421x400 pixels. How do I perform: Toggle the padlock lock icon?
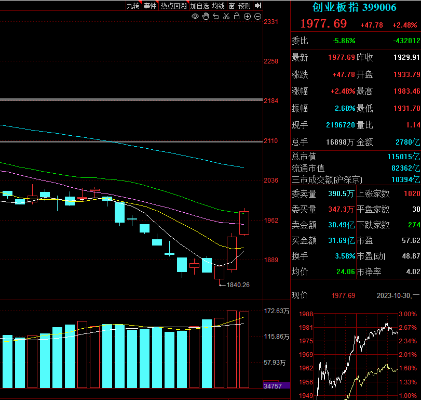point(237,16)
